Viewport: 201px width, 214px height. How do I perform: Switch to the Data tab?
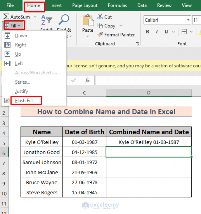(142, 5)
